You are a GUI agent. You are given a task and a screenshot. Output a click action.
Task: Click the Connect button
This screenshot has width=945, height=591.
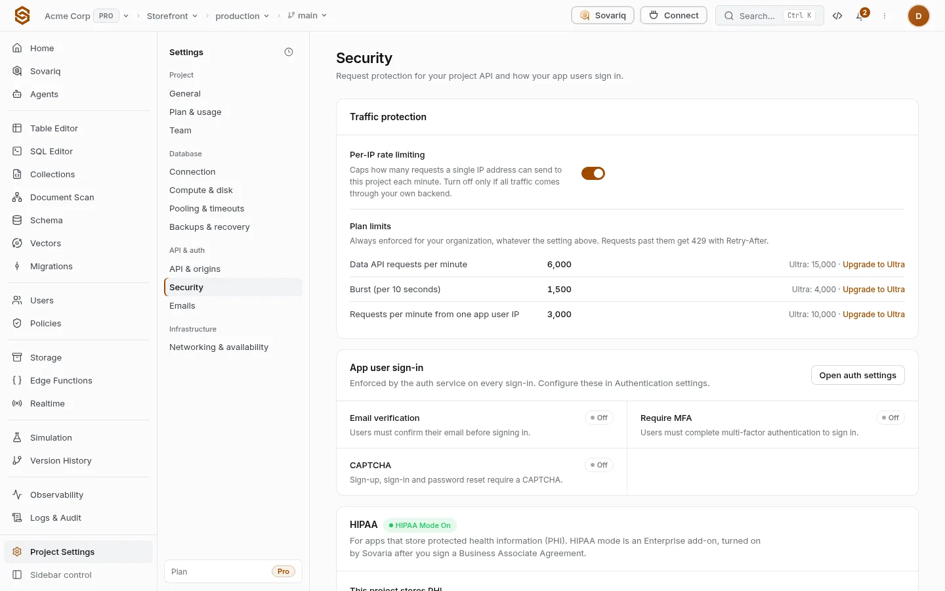tap(674, 15)
